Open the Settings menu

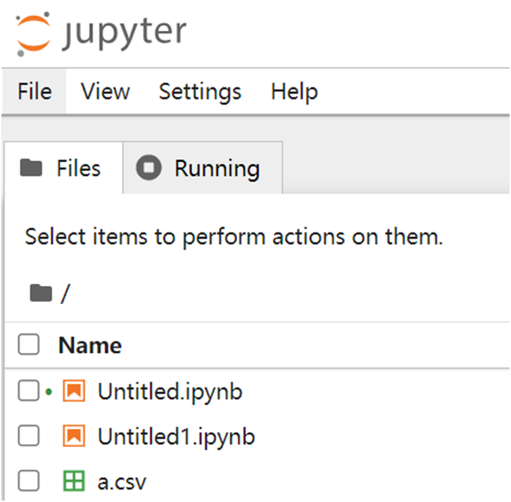click(x=200, y=92)
